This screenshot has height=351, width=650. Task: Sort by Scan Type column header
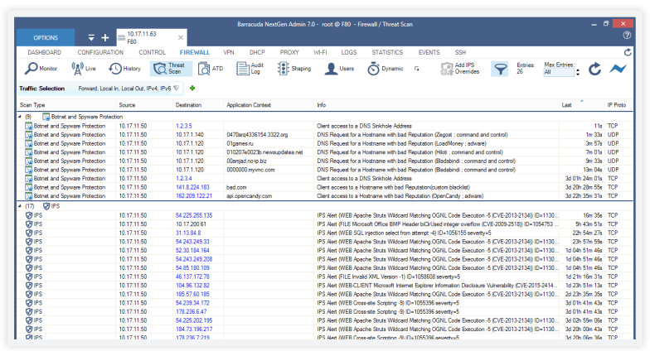(66, 105)
